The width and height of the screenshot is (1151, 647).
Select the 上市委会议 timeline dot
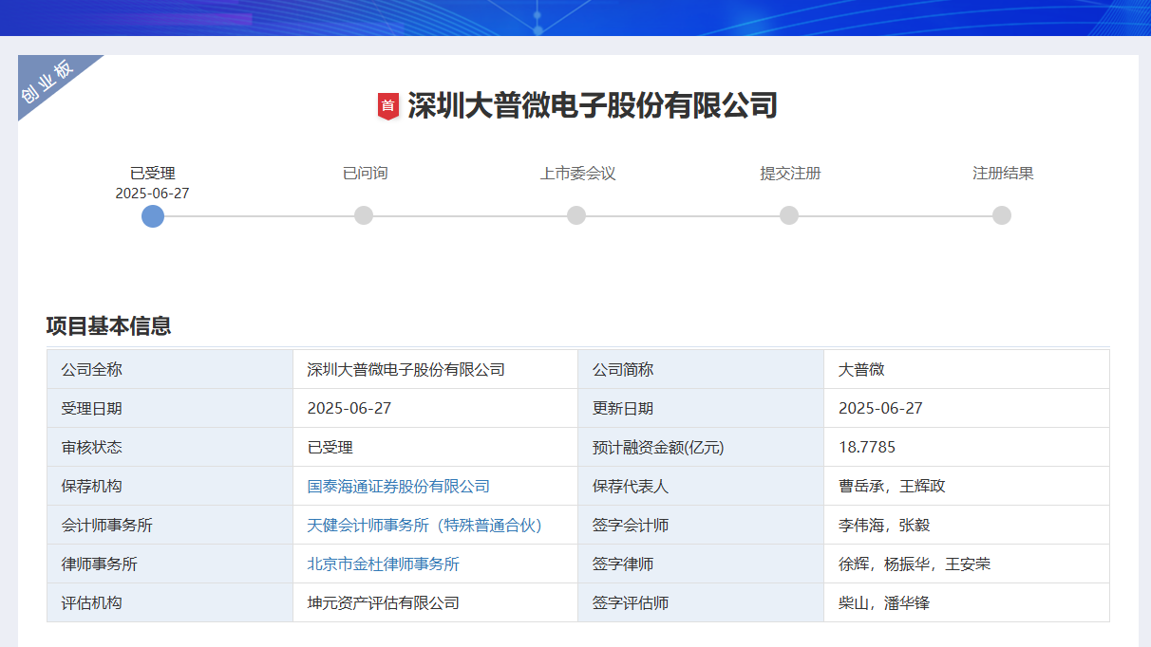pyautogui.click(x=576, y=215)
